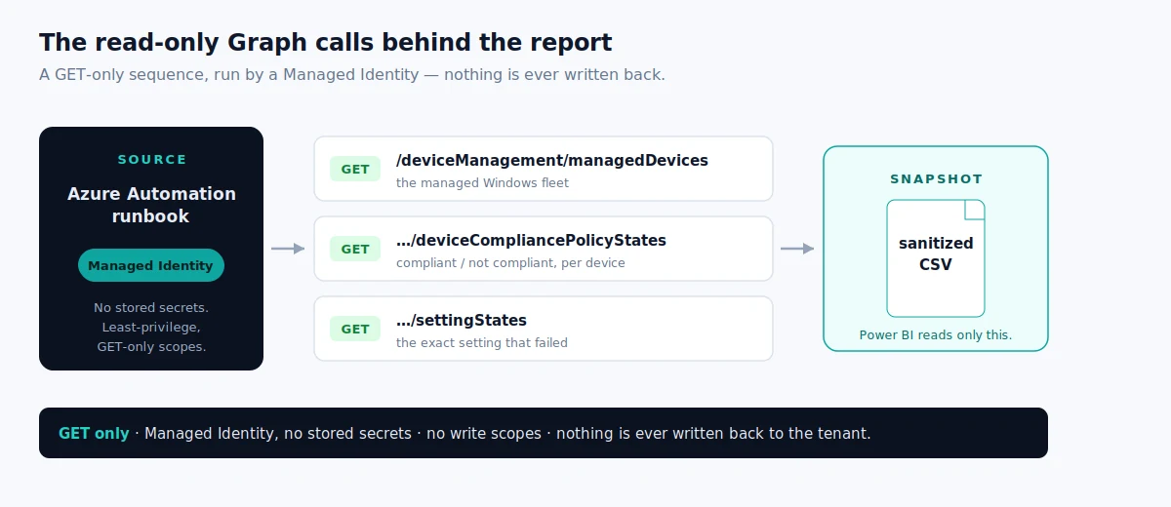1171x507 pixels.
Task: Click the GET badge beside deviceCompliancePolicyStates
Action: [x=355, y=249]
